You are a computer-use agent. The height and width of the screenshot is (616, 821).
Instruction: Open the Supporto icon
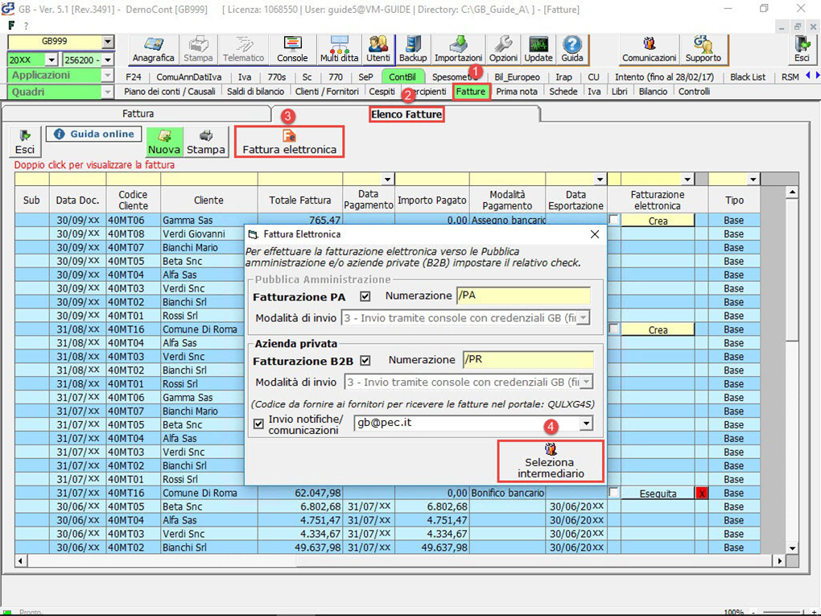pyautogui.click(x=703, y=49)
